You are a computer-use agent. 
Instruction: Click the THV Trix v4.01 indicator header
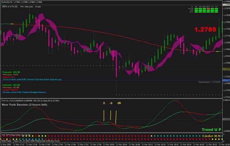point(17,101)
